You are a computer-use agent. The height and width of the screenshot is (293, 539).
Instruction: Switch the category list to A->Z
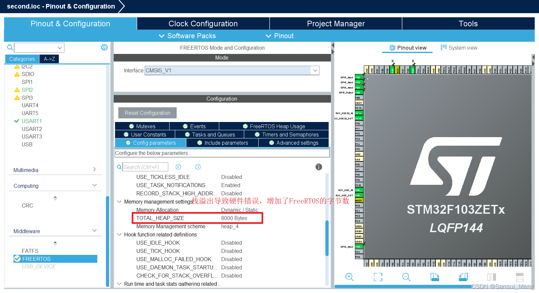point(49,59)
